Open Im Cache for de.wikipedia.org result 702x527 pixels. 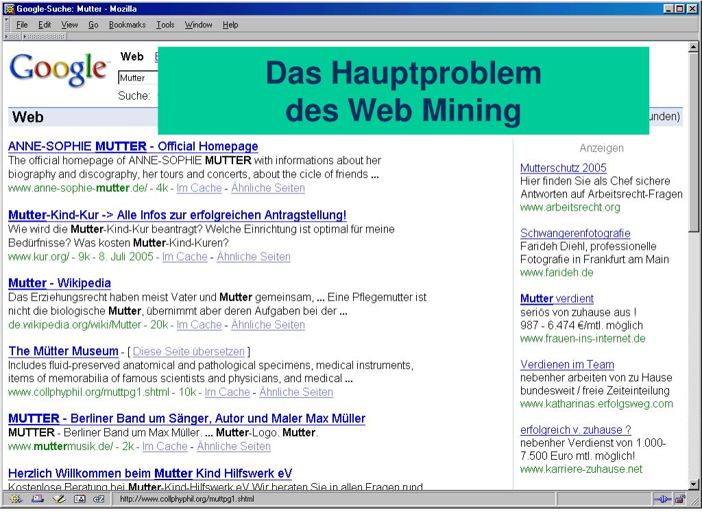(x=199, y=325)
